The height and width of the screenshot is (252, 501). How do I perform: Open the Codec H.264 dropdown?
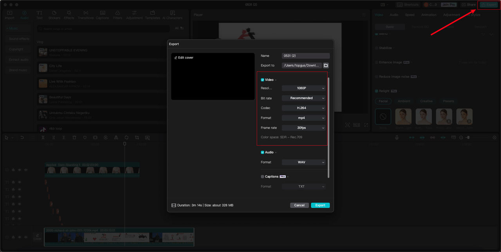304,108
